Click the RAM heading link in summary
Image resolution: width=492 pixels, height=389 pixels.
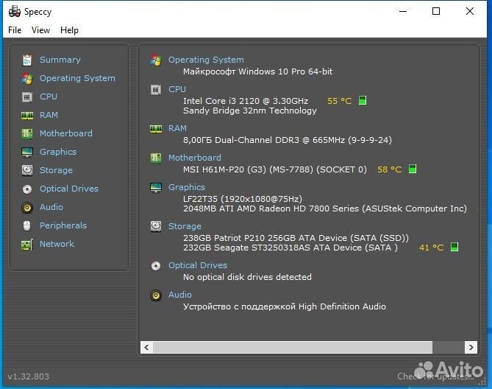click(177, 128)
